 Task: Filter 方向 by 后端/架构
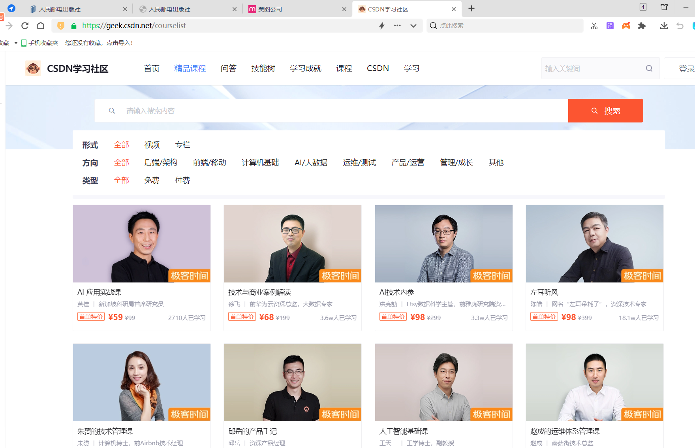(161, 162)
